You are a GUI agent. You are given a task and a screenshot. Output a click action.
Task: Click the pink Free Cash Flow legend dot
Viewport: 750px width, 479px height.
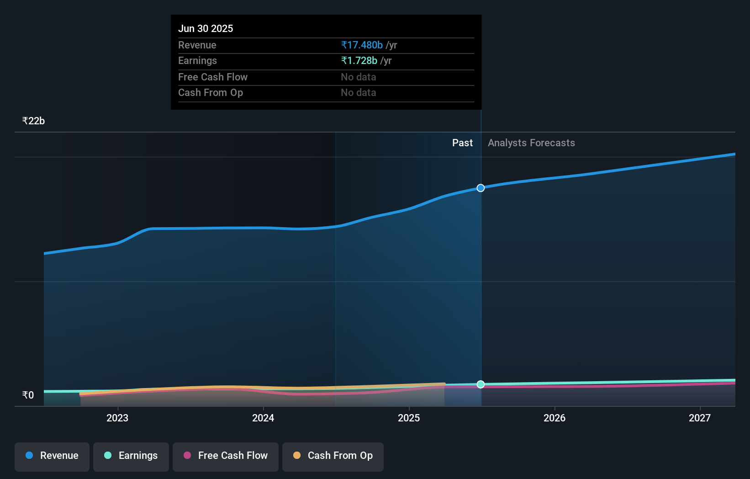(187, 455)
